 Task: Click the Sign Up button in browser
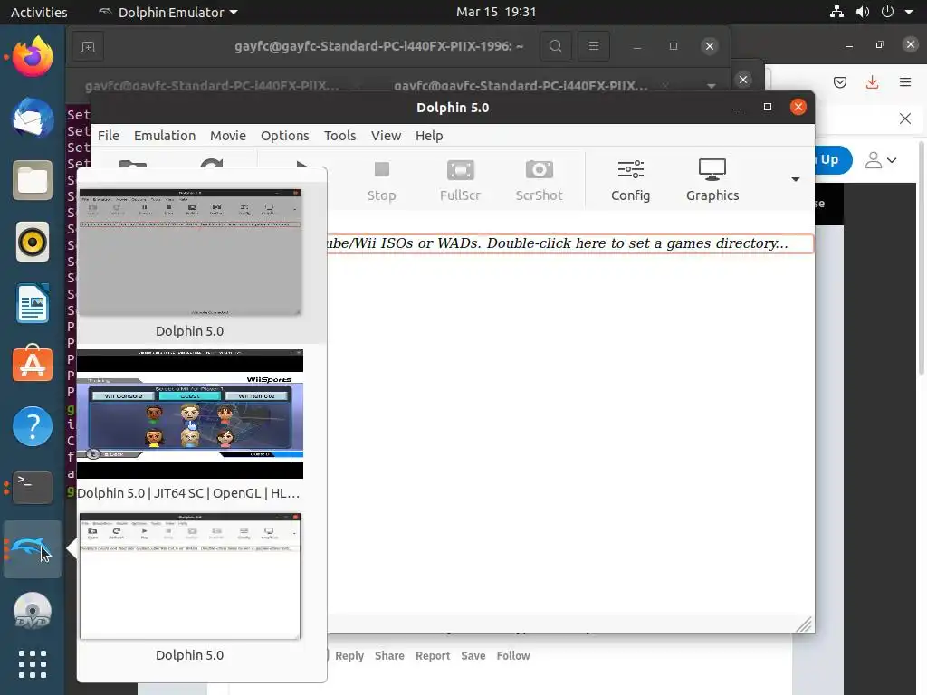[833, 160]
